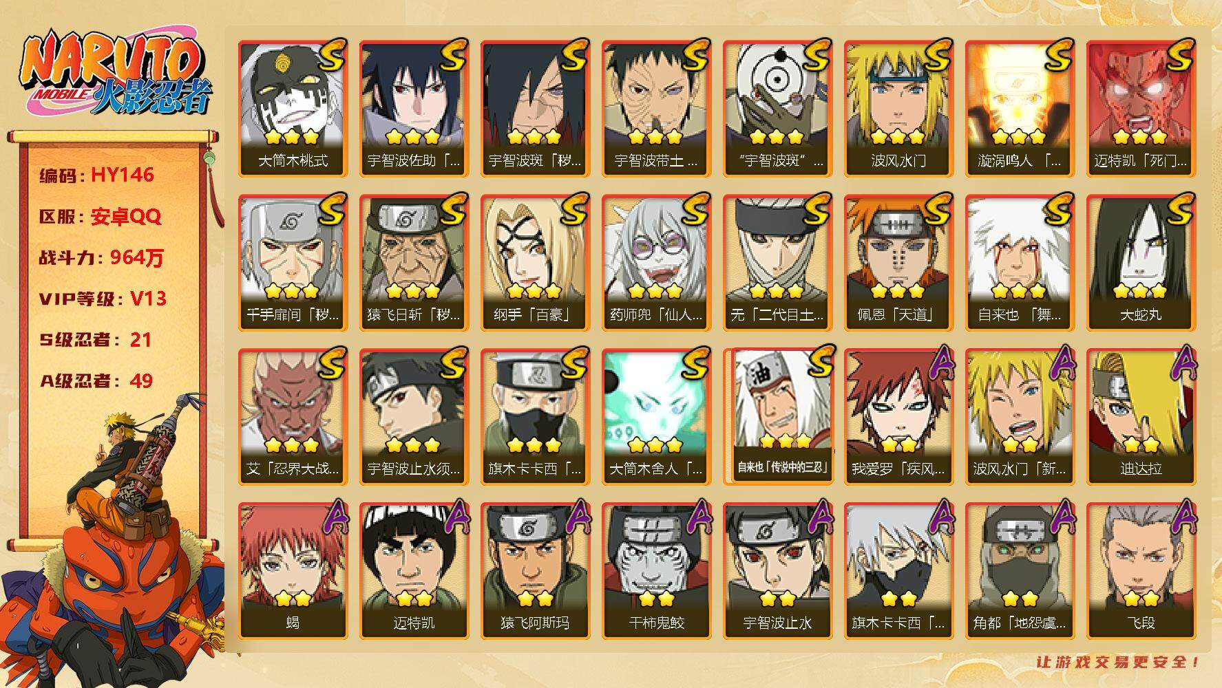This screenshot has width=1222, height=688.
Task: Click the 飞段 ninja card
Action: tap(1141, 571)
